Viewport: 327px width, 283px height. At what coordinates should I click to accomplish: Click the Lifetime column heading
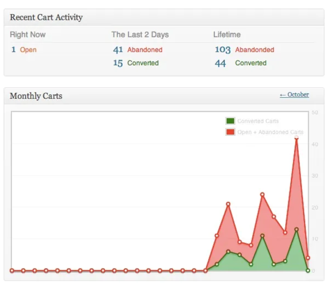[227, 34]
